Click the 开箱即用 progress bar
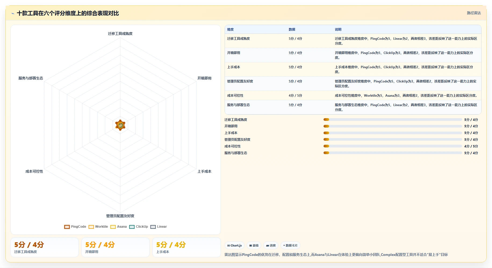 tap(393, 126)
